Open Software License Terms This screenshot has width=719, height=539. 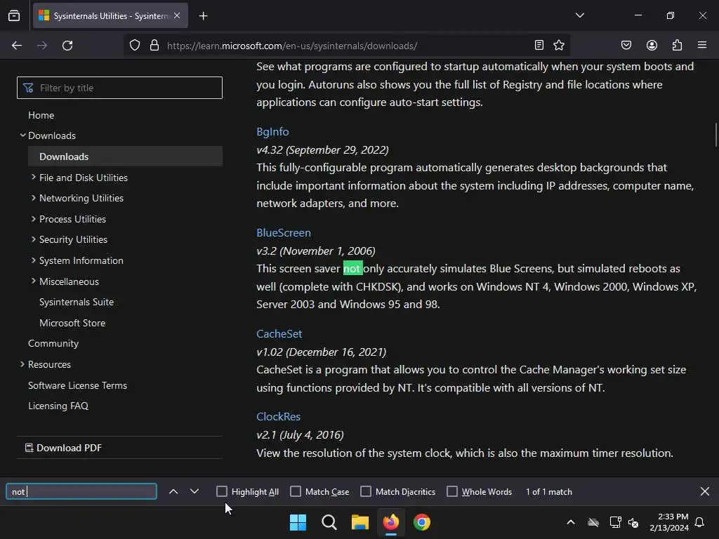(x=77, y=385)
